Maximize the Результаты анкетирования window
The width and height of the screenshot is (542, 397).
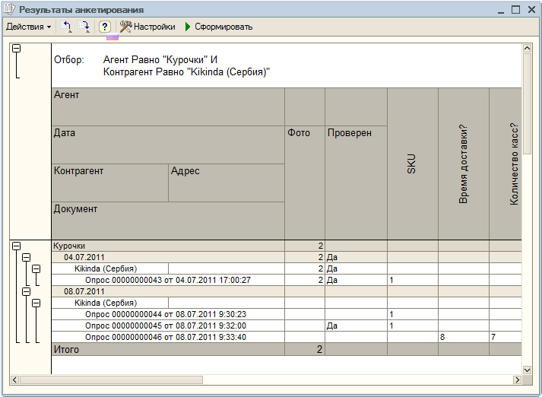click(515, 10)
